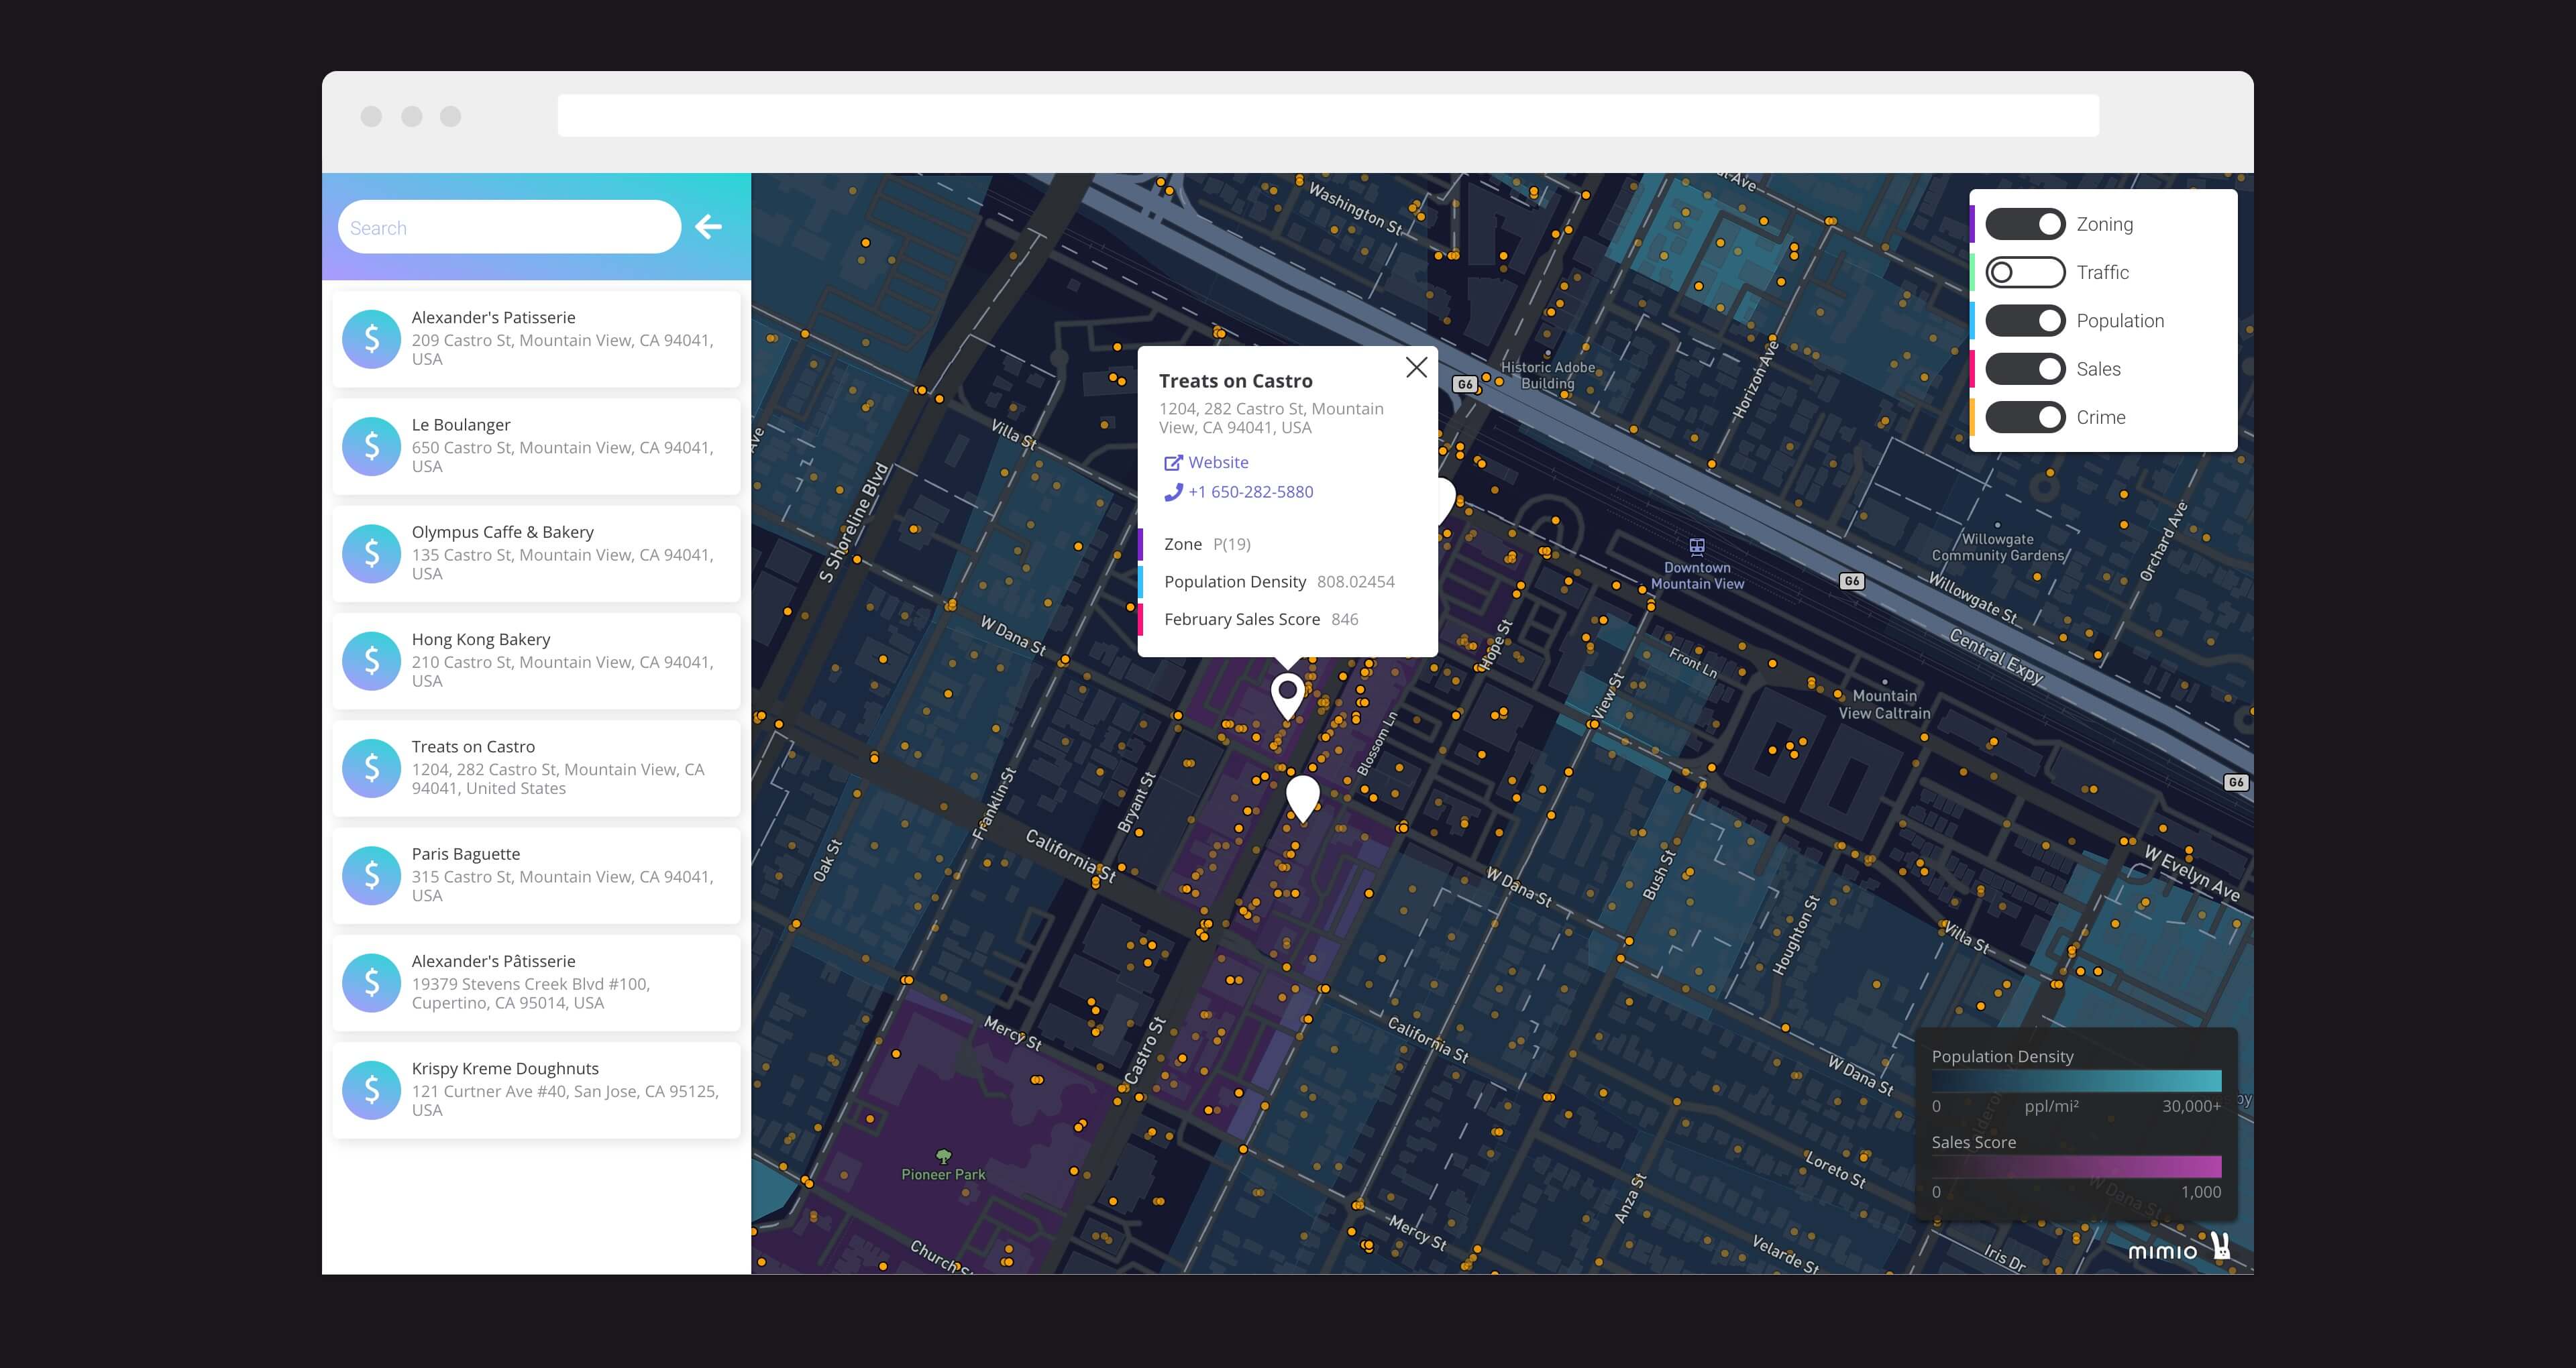2576x1368 pixels.
Task: Click dollar icon for Le Boulanger
Action: pyautogui.click(x=371, y=446)
